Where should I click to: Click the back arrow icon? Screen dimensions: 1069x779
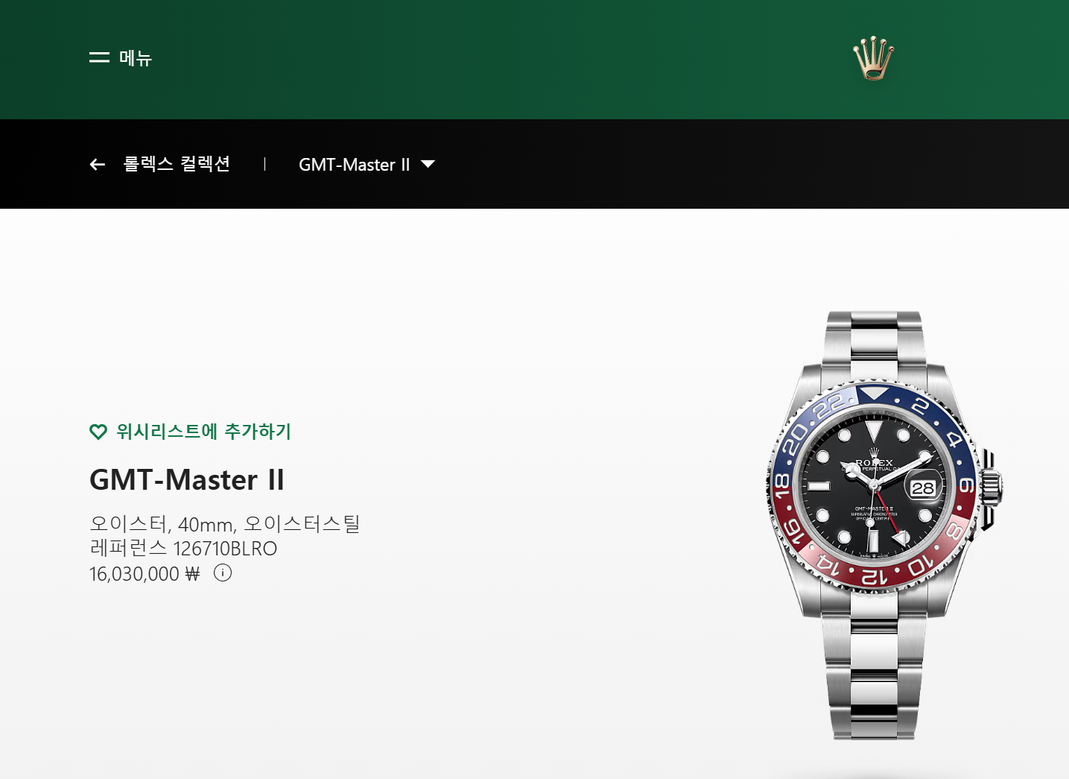98,165
